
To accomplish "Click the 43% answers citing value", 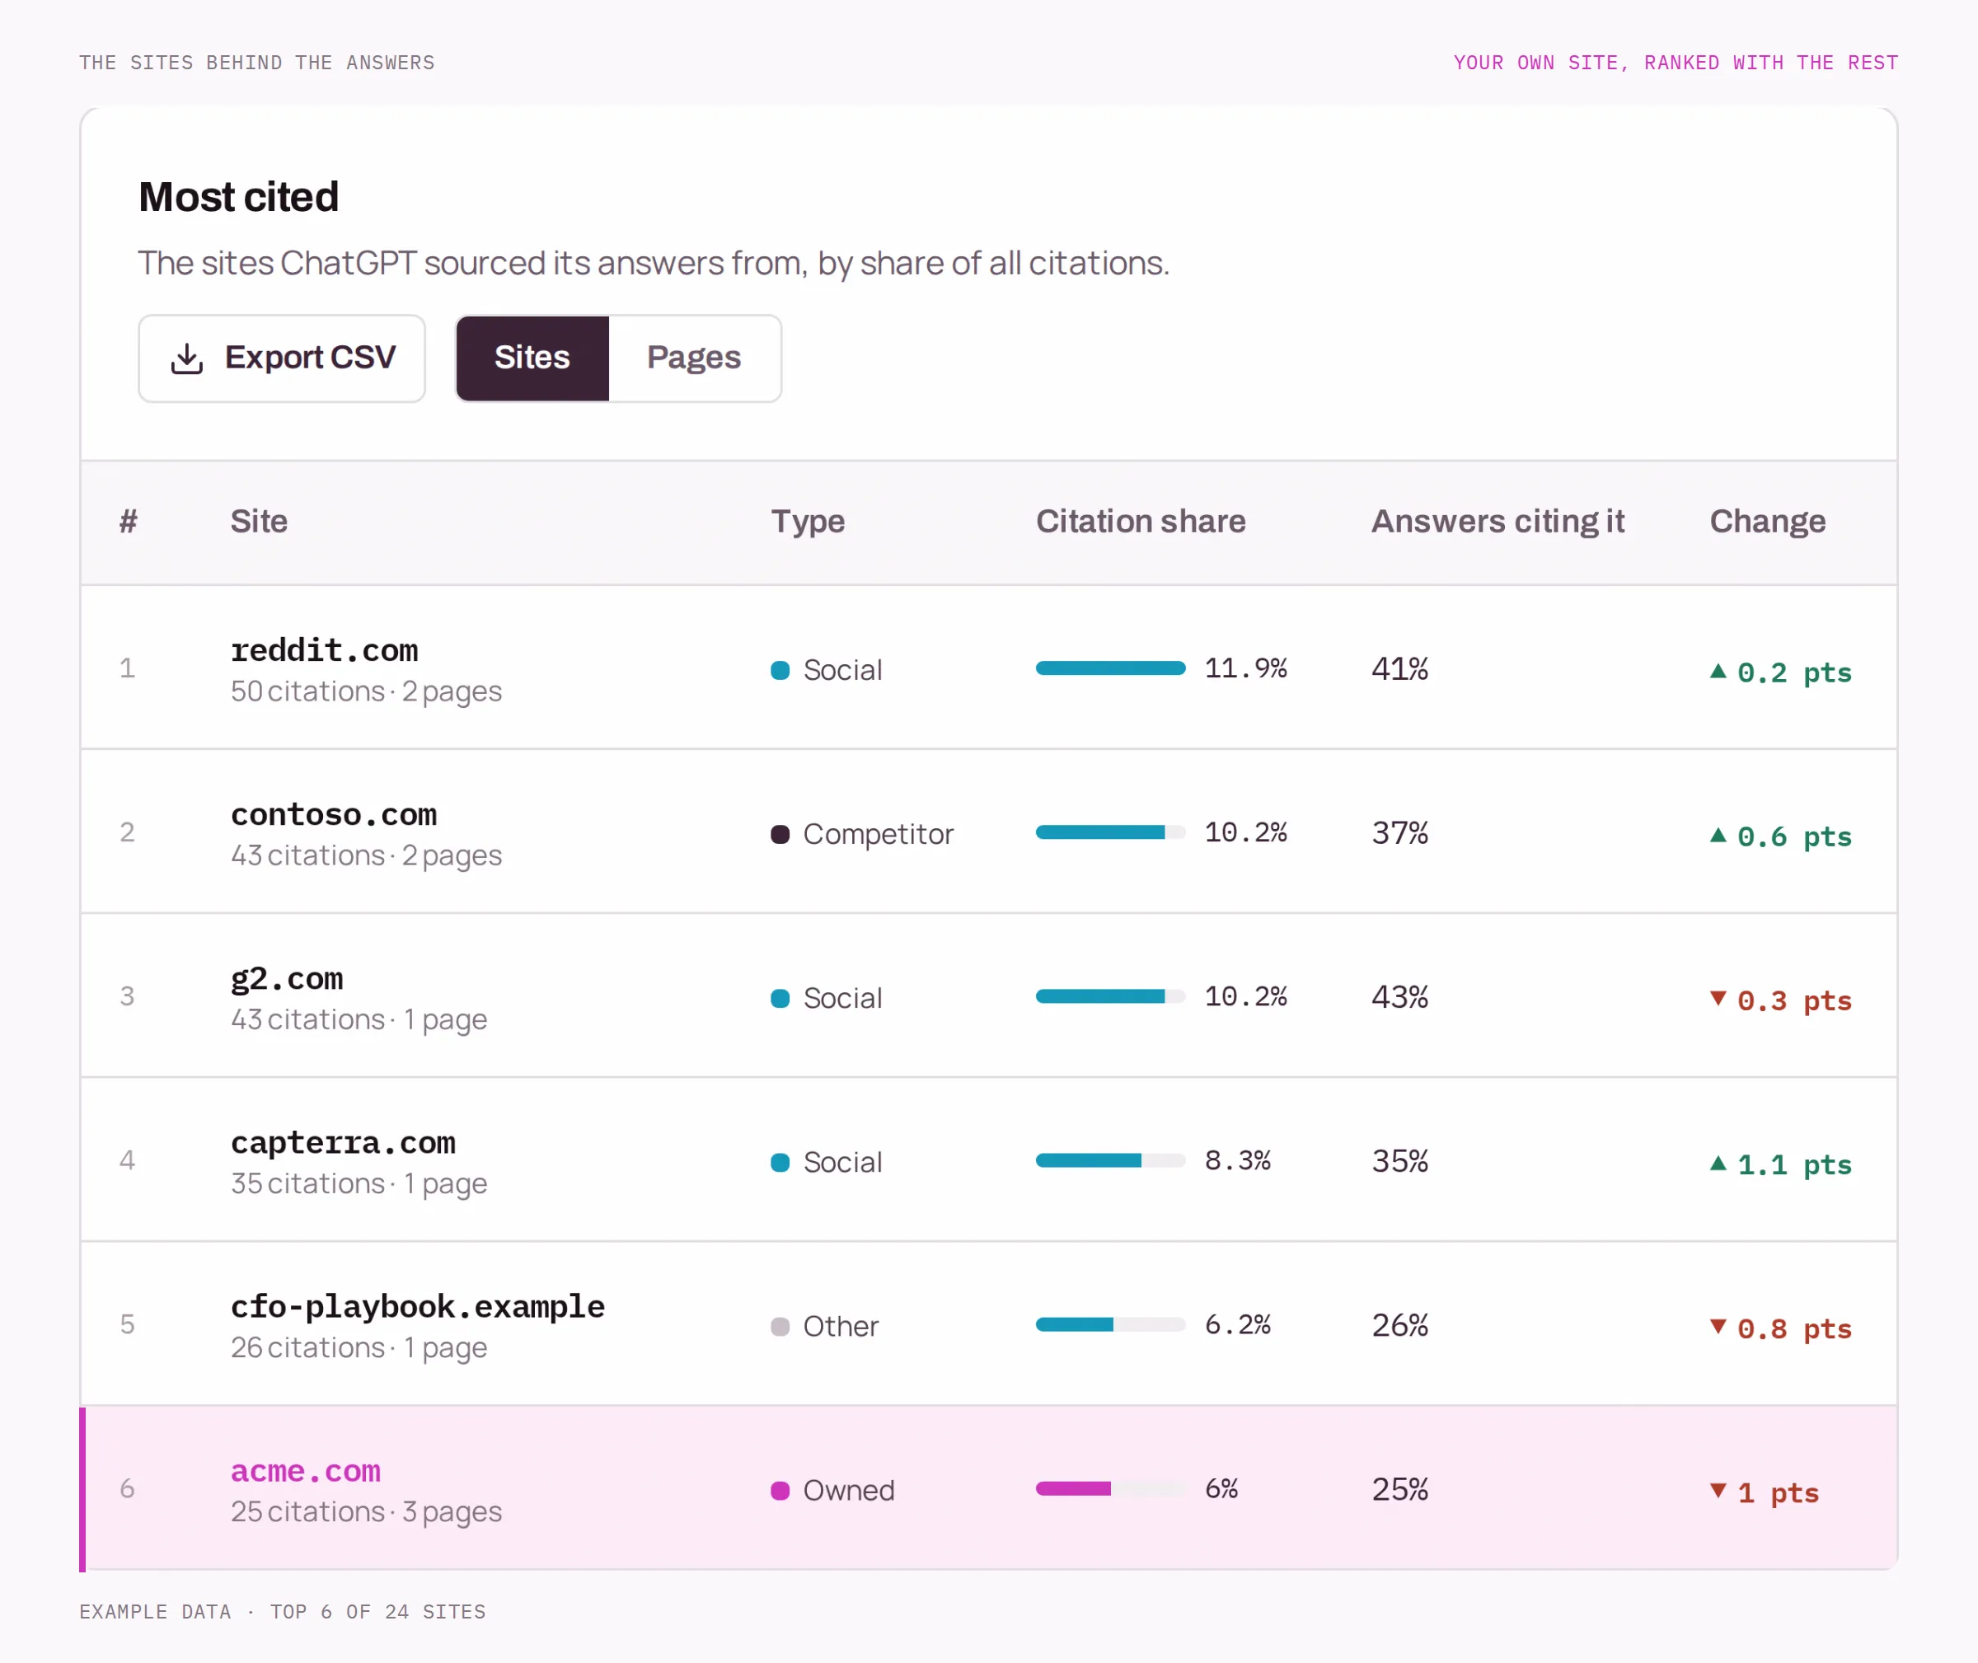I will coord(1400,996).
